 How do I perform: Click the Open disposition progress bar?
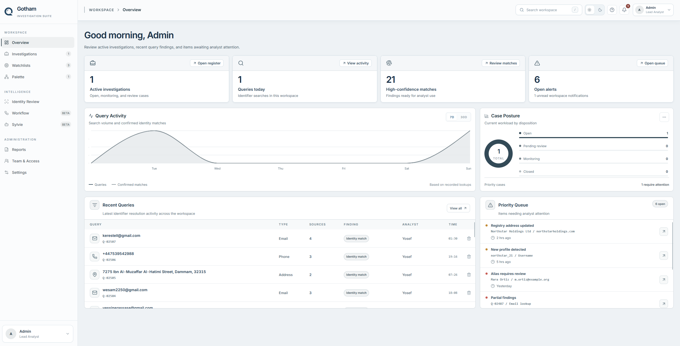593,138
